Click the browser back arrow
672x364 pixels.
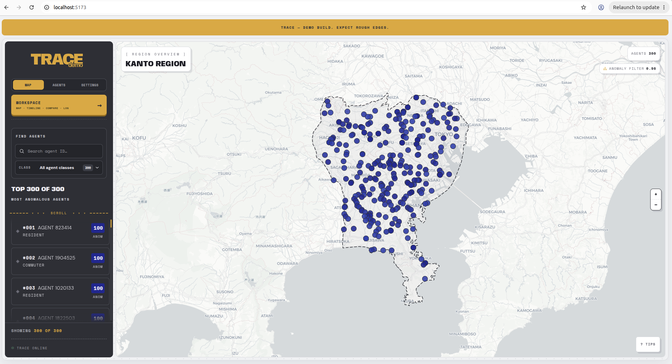(6, 7)
